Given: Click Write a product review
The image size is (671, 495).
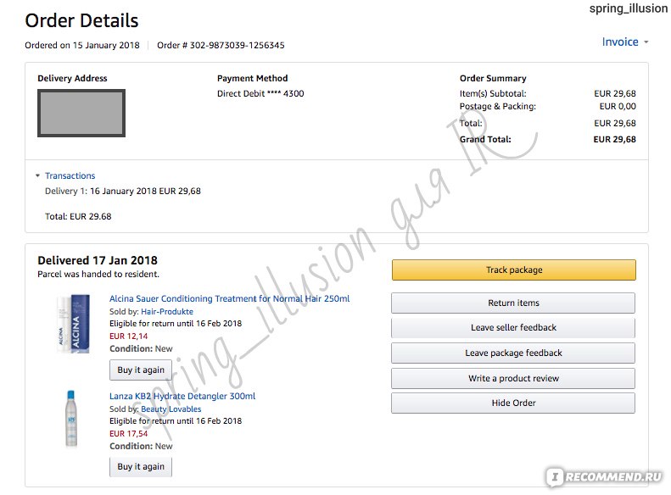Looking at the screenshot, I should coord(513,378).
